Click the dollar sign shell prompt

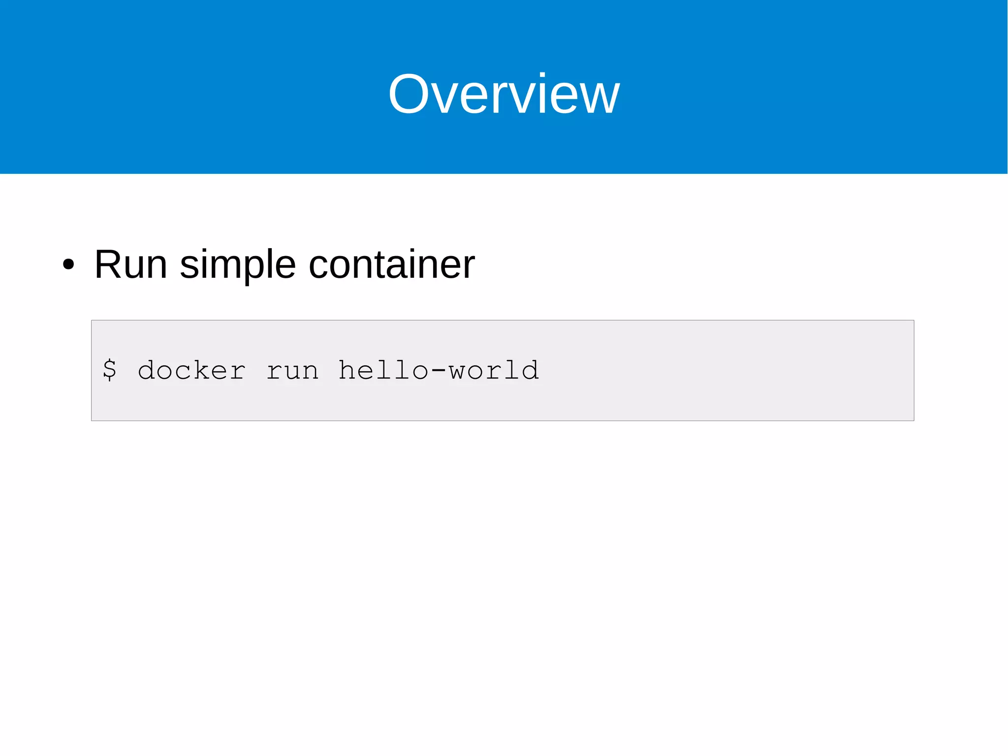pyautogui.click(x=110, y=370)
